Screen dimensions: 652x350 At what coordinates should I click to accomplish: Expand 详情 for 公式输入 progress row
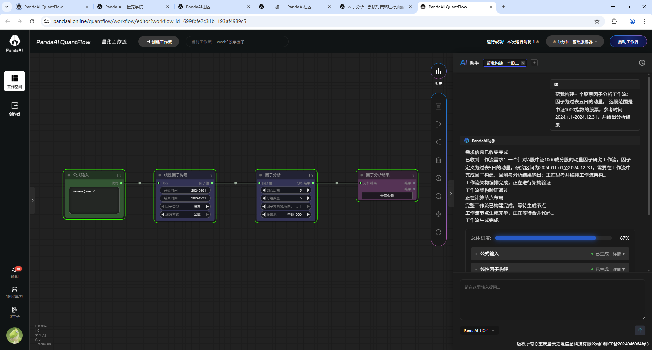coord(619,254)
